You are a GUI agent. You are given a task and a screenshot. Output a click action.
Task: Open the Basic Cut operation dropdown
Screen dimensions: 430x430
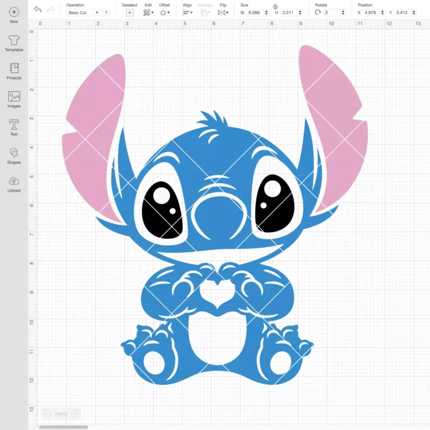(x=83, y=12)
